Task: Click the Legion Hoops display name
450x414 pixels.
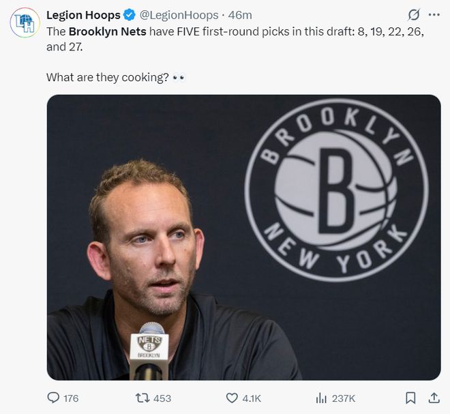Action: pyautogui.click(x=83, y=14)
